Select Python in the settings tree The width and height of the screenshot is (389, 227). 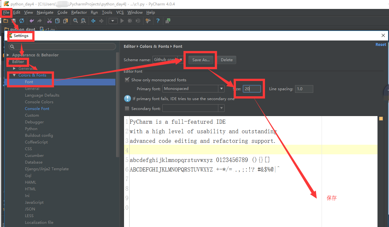(x=31, y=128)
